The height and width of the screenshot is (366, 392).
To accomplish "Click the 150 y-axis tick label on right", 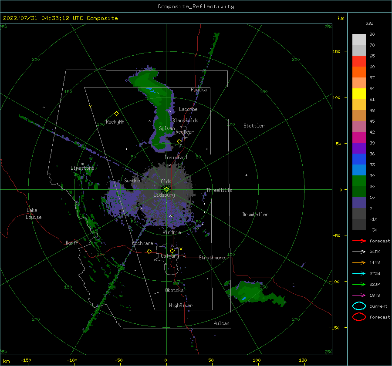I will pos(336,51).
